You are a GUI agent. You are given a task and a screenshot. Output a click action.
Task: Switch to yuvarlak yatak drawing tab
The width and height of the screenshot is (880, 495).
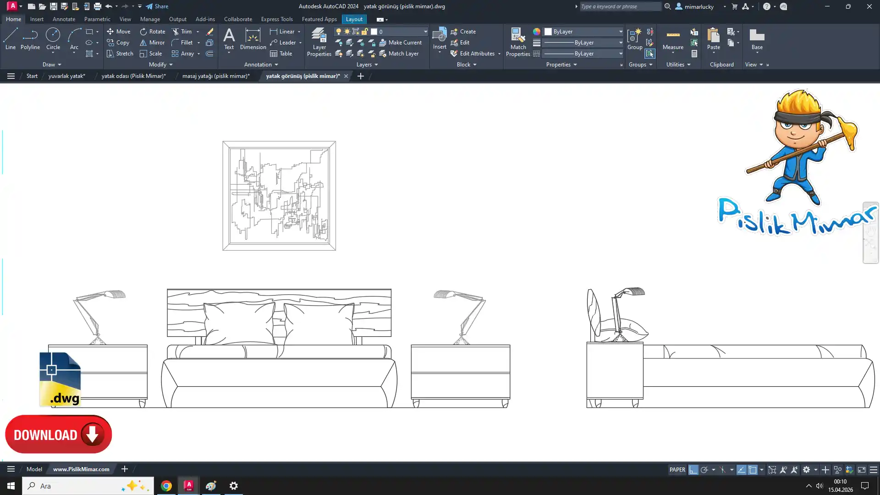click(x=67, y=76)
